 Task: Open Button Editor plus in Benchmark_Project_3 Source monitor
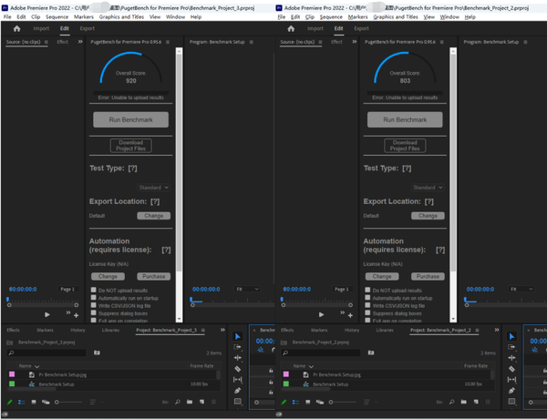click(x=76, y=315)
